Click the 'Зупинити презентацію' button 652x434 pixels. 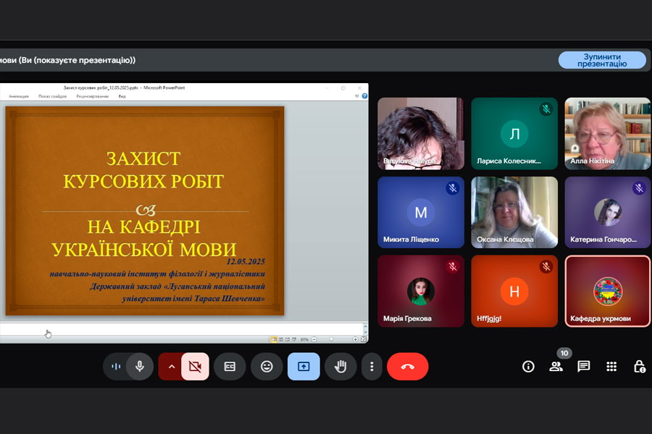click(602, 60)
